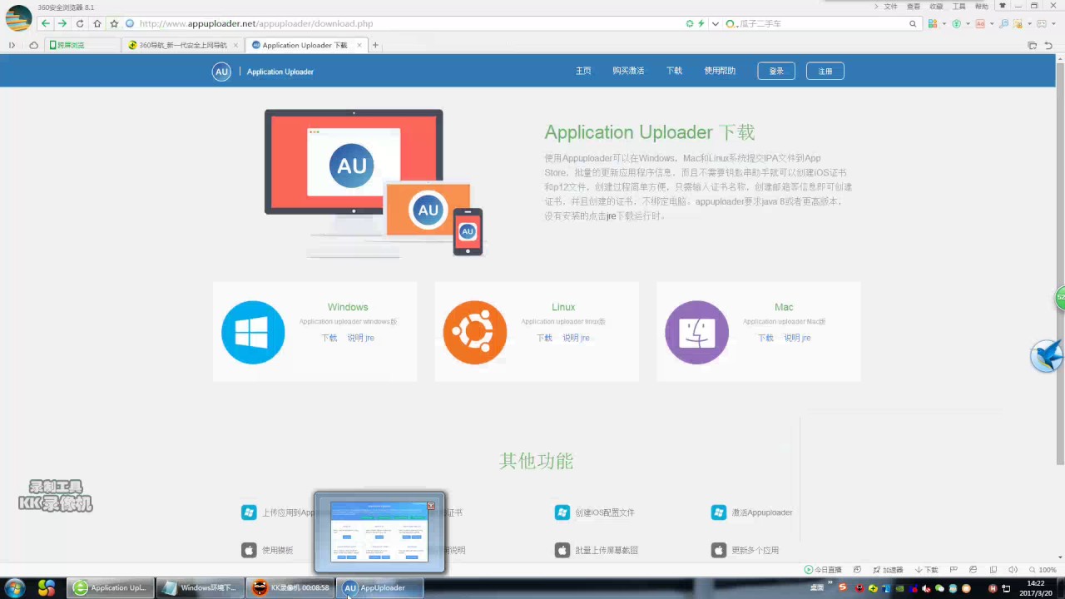This screenshot has height=599, width=1065.
Task: Open KK录像机 taskbar item
Action: point(291,587)
